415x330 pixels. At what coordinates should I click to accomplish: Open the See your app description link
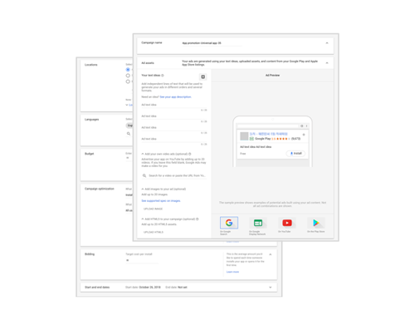175,97
